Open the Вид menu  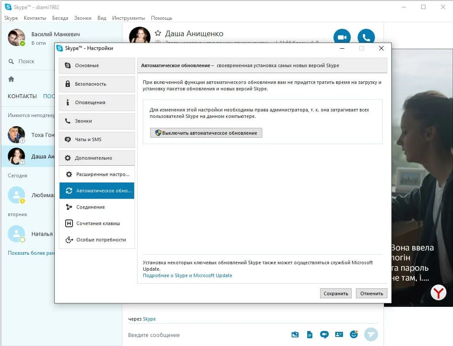coord(102,18)
